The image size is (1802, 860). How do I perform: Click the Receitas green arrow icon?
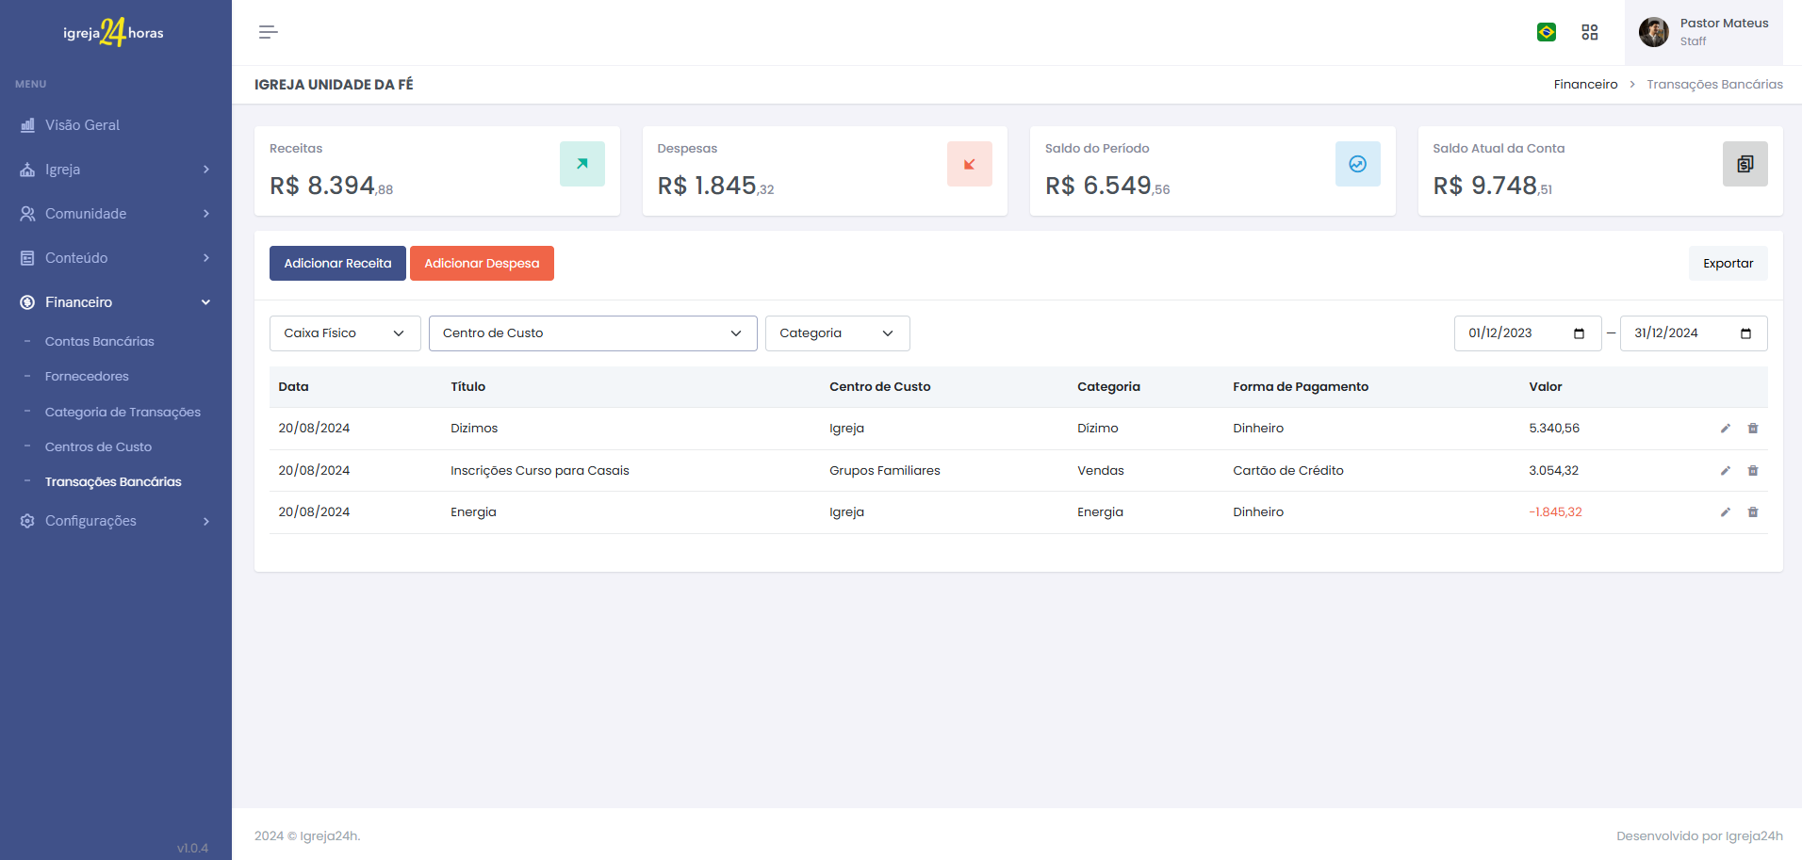[582, 164]
